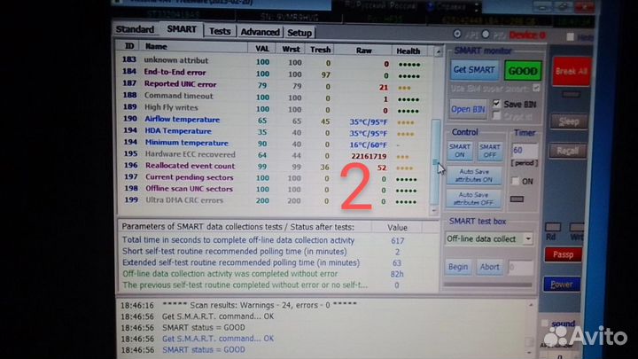Click blue 'SMART status = GOOD' log line
638x359 pixels.
click(204, 349)
